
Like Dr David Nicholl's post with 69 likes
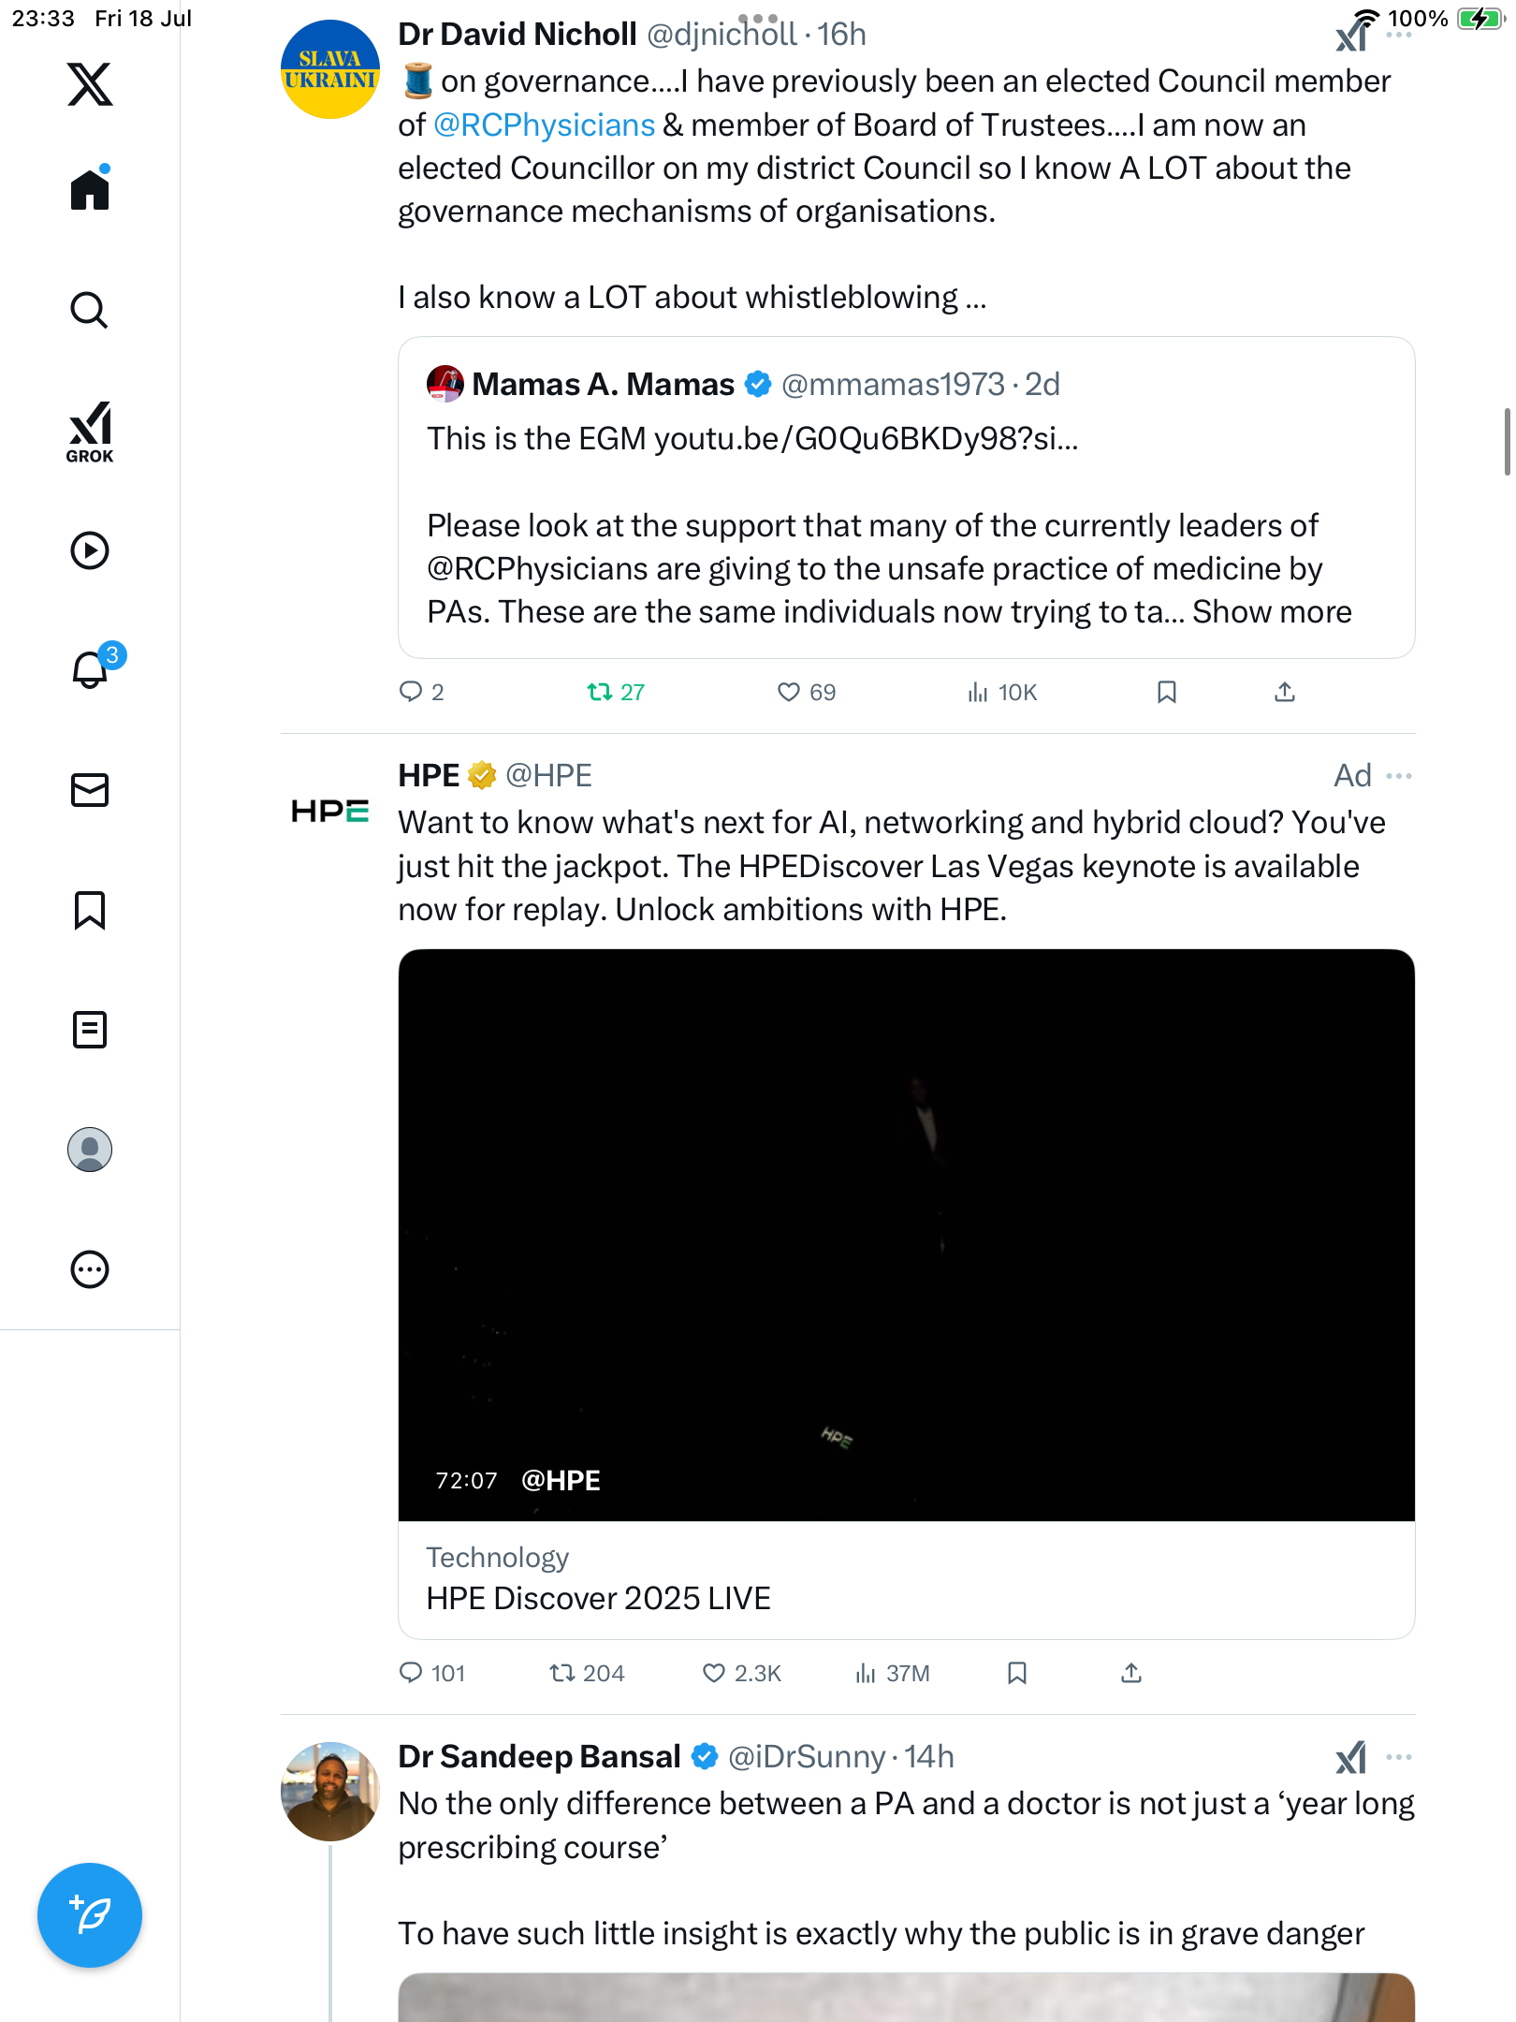[x=807, y=692]
